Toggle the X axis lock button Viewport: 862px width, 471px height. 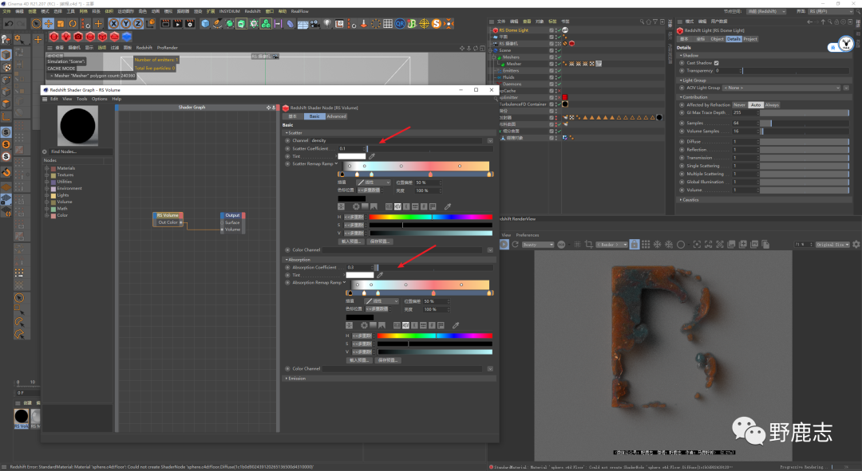click(113, 24)
